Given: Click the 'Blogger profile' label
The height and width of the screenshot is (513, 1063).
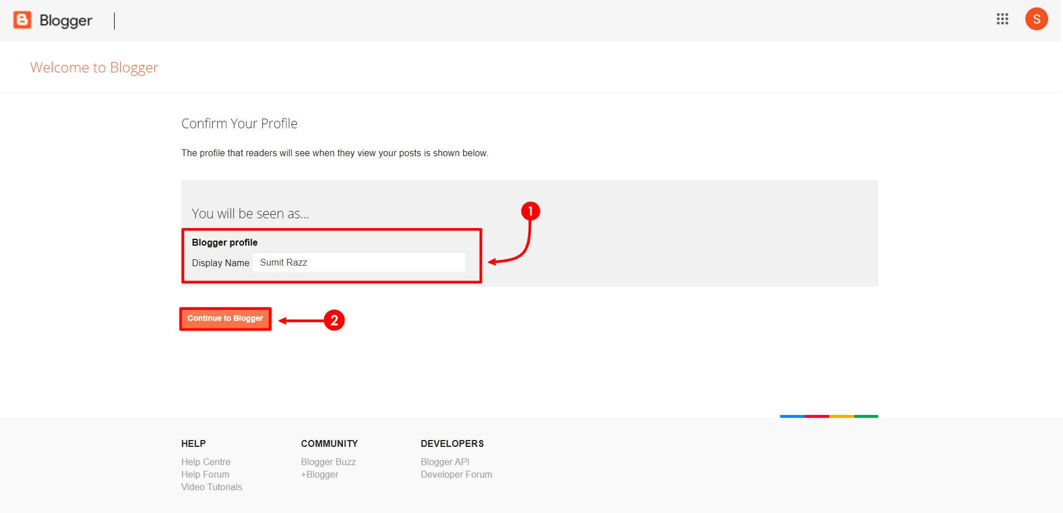Looking at the screenshot, I should (x=225, y=242).
